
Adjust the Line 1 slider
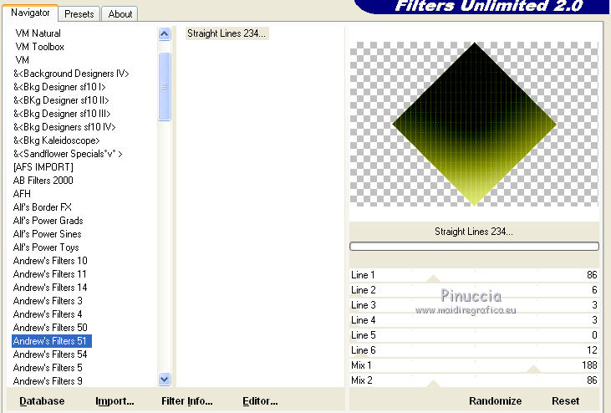(x=474, y=275)
